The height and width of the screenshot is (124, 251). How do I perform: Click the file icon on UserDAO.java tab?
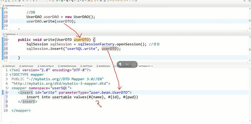coord(3,34)
